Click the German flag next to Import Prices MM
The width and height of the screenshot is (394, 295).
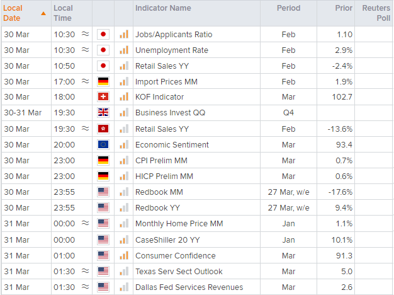coord(103,81)
